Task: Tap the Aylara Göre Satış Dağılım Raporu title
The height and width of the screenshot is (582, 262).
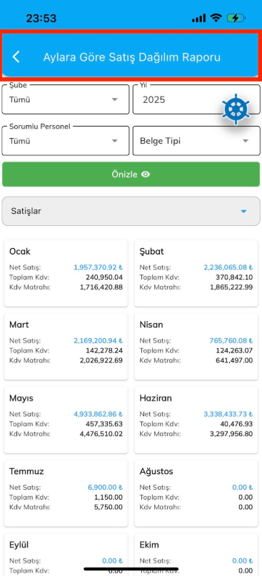Action: [132, 57]
